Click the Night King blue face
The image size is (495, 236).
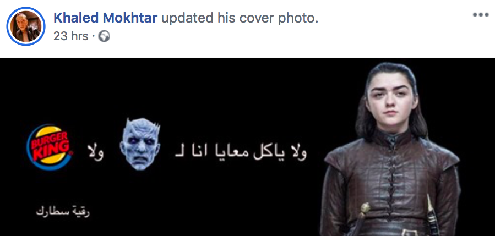pos(140,144)
